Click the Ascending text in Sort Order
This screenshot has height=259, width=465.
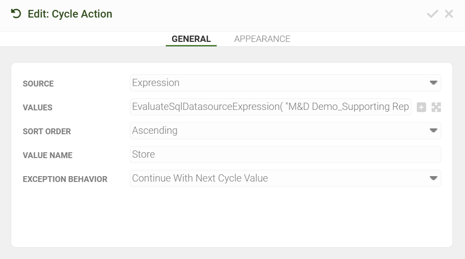[155, 131]
